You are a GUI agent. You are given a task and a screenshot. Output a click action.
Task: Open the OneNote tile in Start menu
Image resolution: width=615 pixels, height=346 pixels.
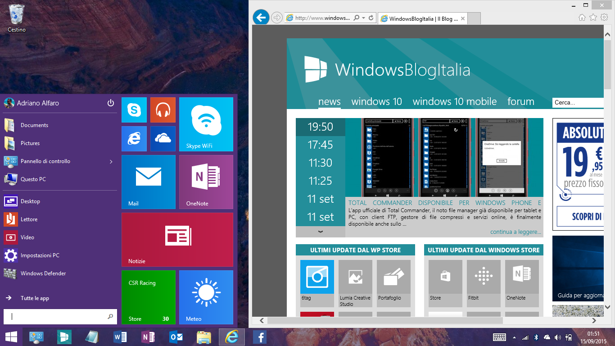(x=206, y=182)
